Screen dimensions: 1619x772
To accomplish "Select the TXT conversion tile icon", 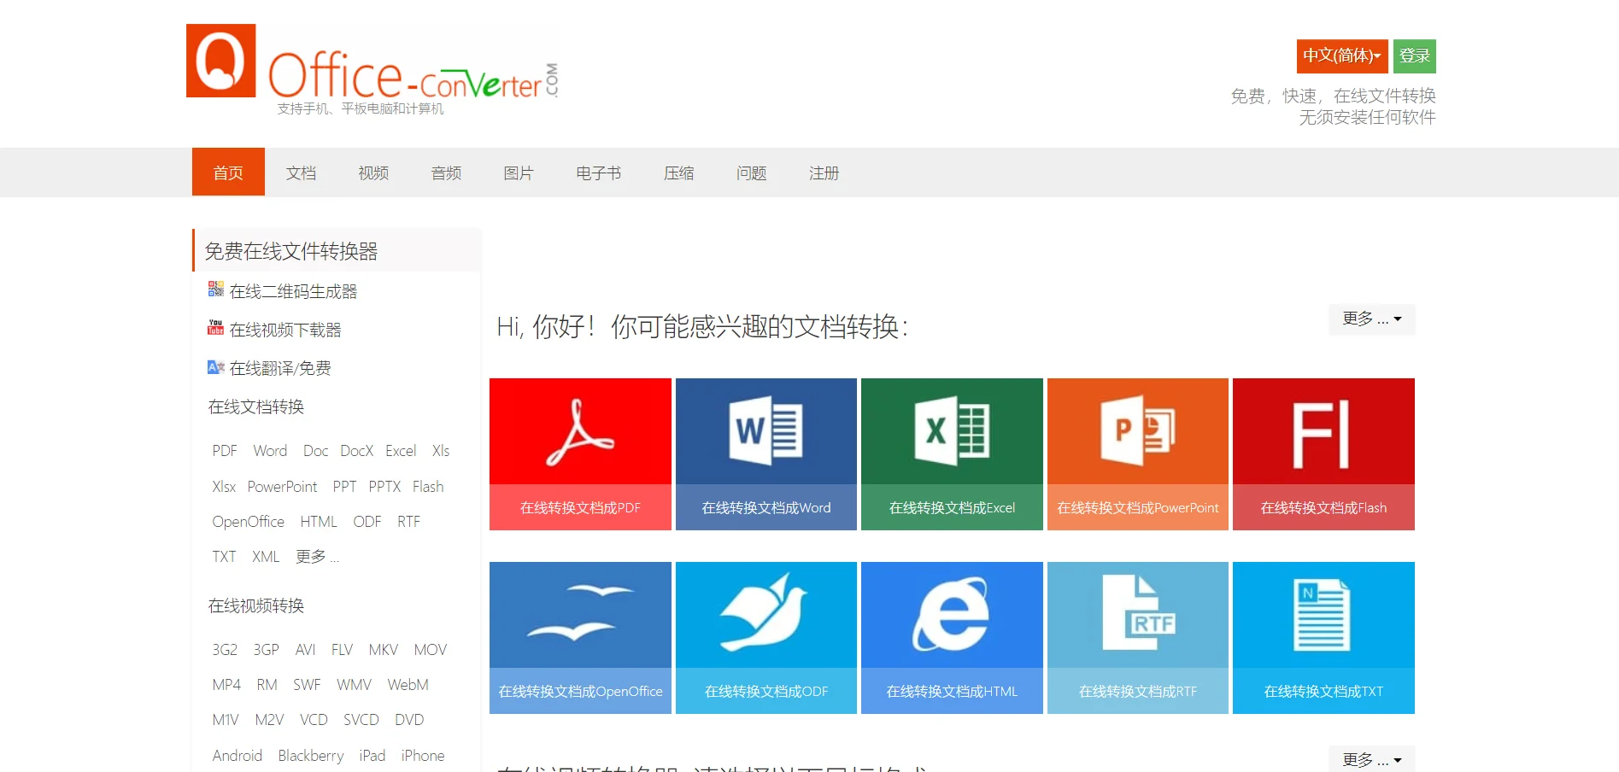I will pyautogui.click(x=1323, y=615).
